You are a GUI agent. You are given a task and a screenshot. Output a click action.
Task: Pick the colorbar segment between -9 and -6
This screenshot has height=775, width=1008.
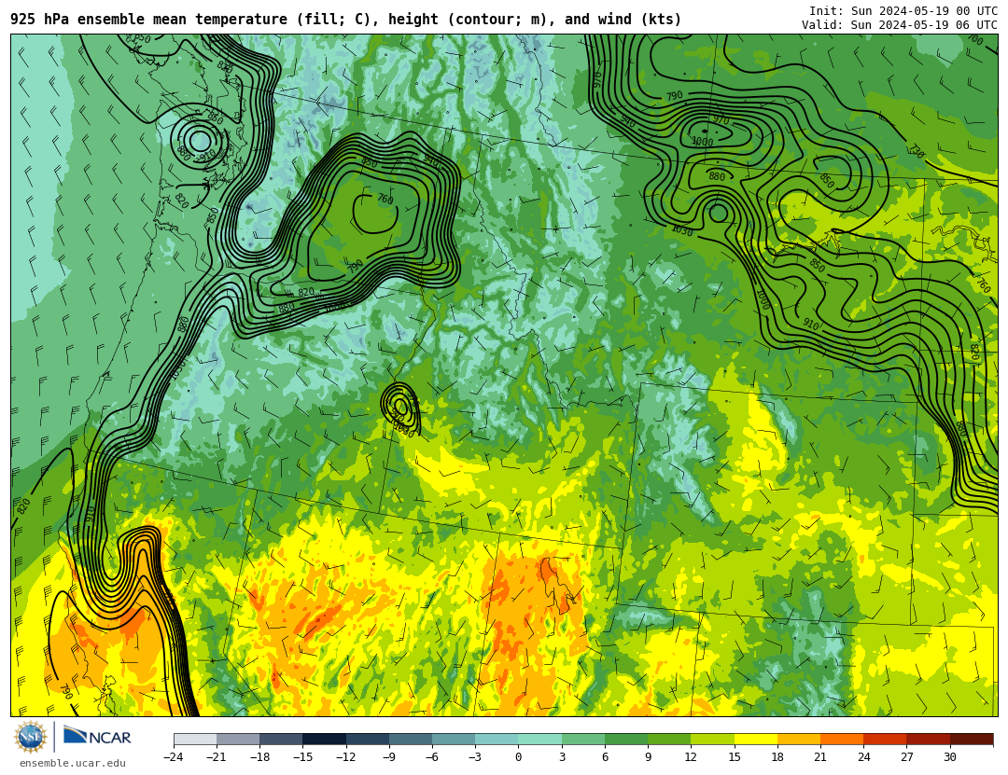pos(411,739)
